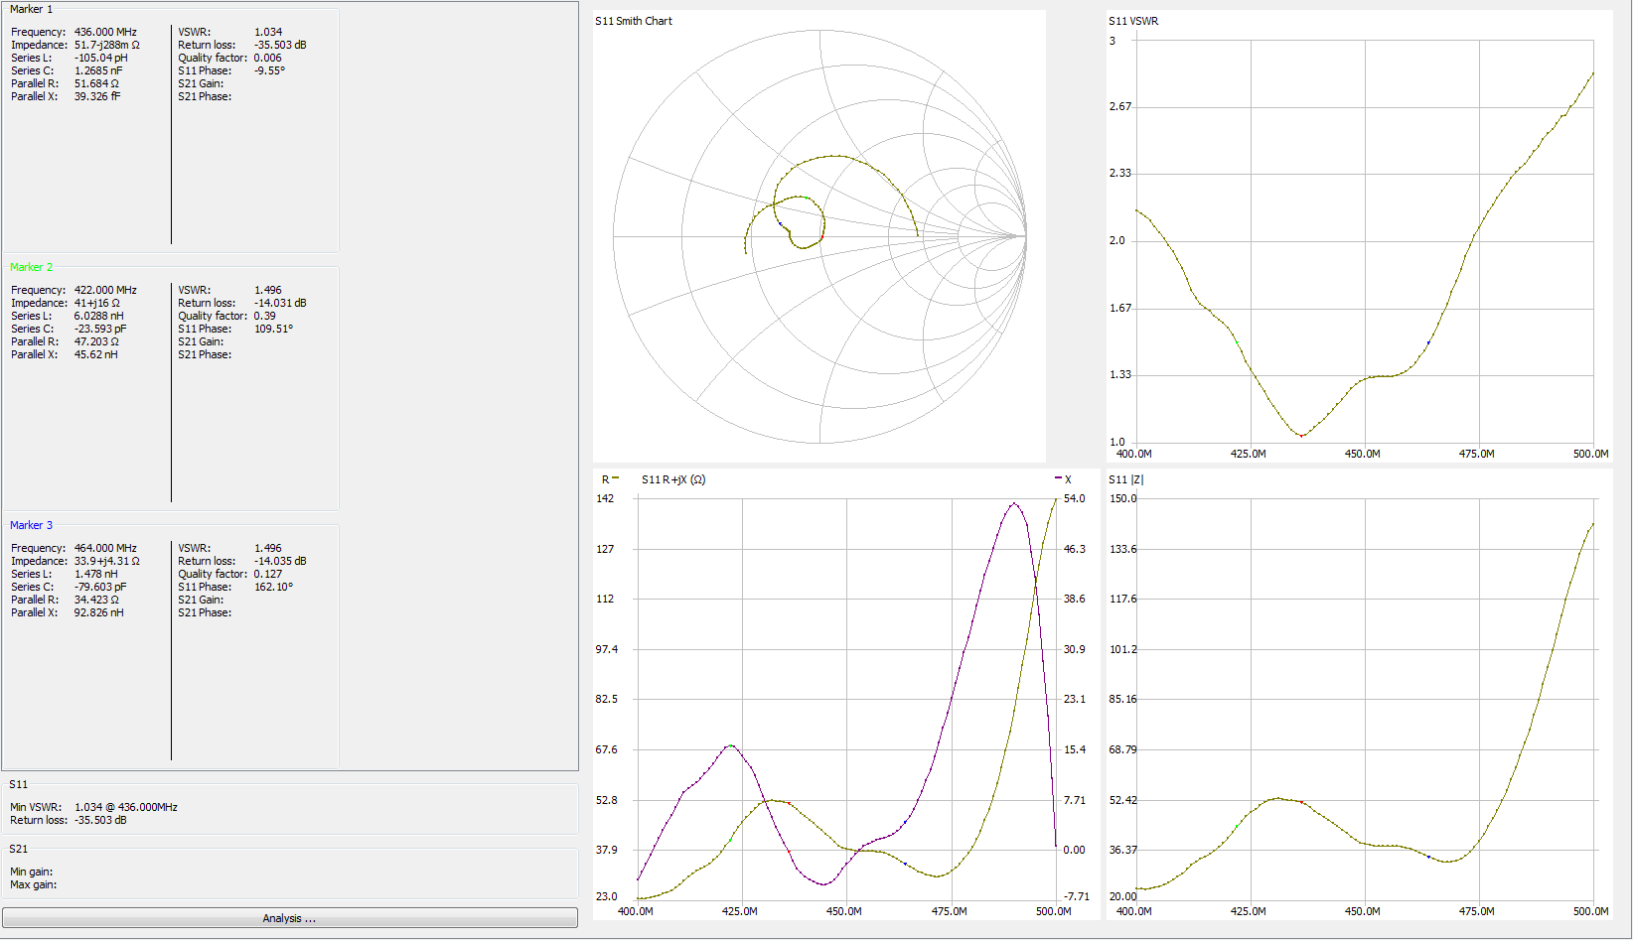The image size is (1633, 940).
Task: Click Min VSWR 1.034 @ 436.000MHz text
Action: (x=126, y=807)
